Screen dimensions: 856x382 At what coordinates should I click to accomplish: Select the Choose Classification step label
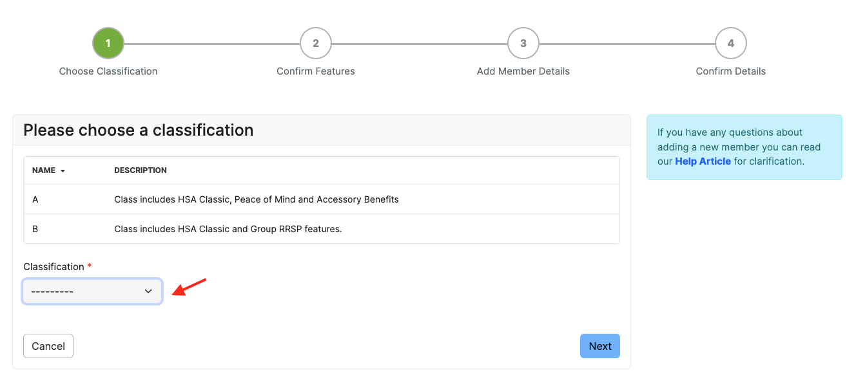[x=108, y=71]
